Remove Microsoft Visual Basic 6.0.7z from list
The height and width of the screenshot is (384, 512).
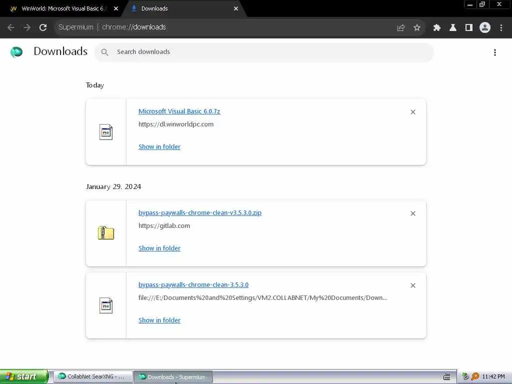coord(413,112)
